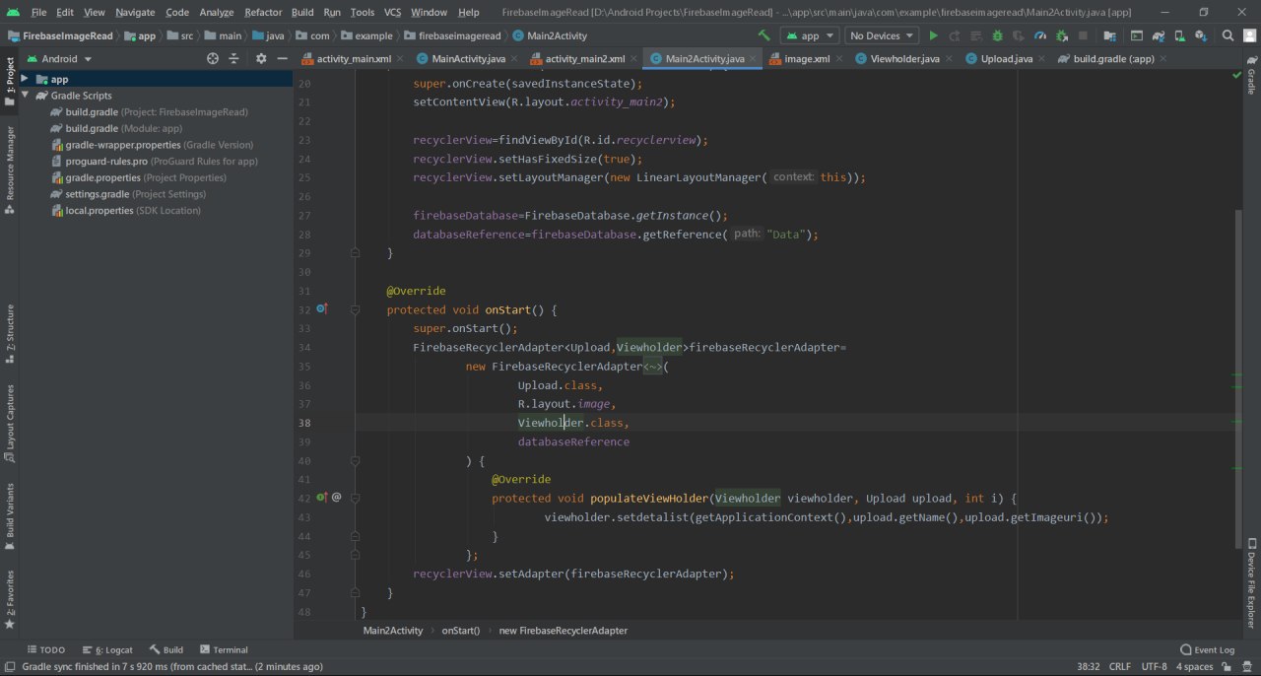The image size is (1261, 676).
Task: Switch to the build.gradle (:app) tab
Action: [x=1113, y=59]
